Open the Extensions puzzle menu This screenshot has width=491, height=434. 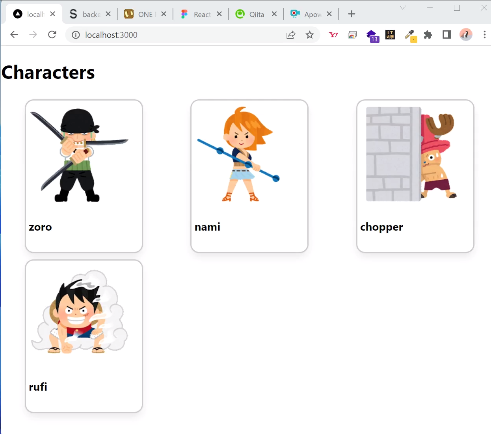428,35
